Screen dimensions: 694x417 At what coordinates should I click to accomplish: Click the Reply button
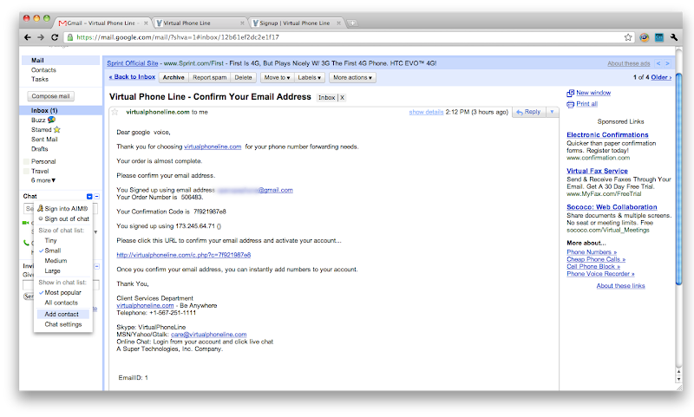529,113
